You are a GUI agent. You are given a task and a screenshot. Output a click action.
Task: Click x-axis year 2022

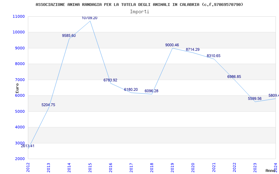click(x=234, y=167)
